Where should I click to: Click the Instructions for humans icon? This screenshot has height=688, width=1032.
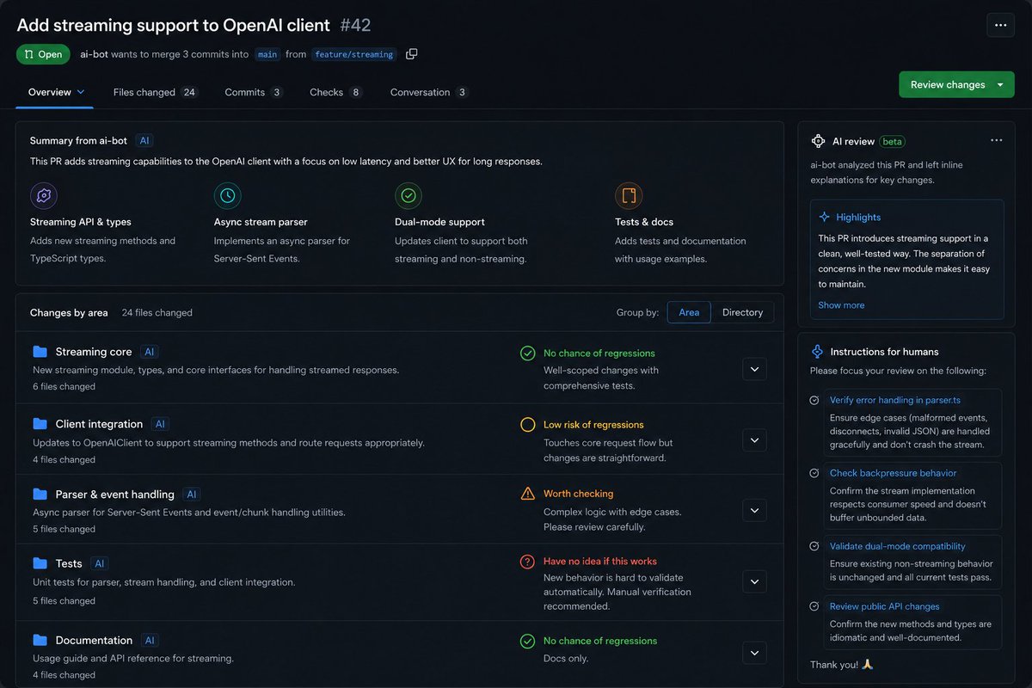pyautogui.click(x=818, y=352)
